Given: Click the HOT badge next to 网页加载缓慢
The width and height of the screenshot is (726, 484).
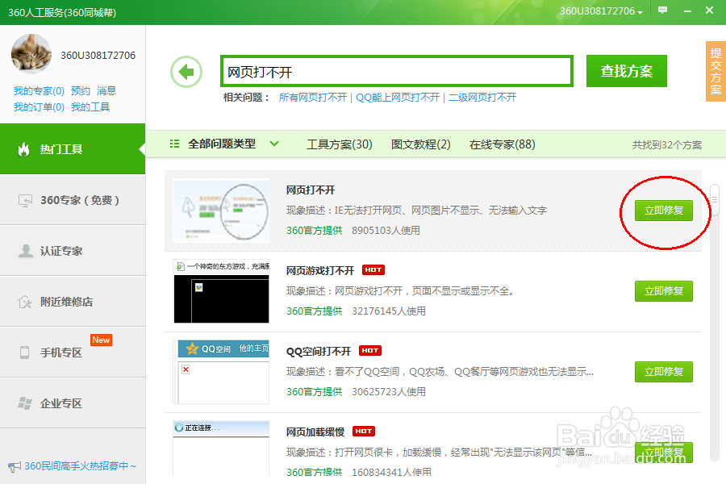Looking at the screenshot, I should [x=364, y=432].
